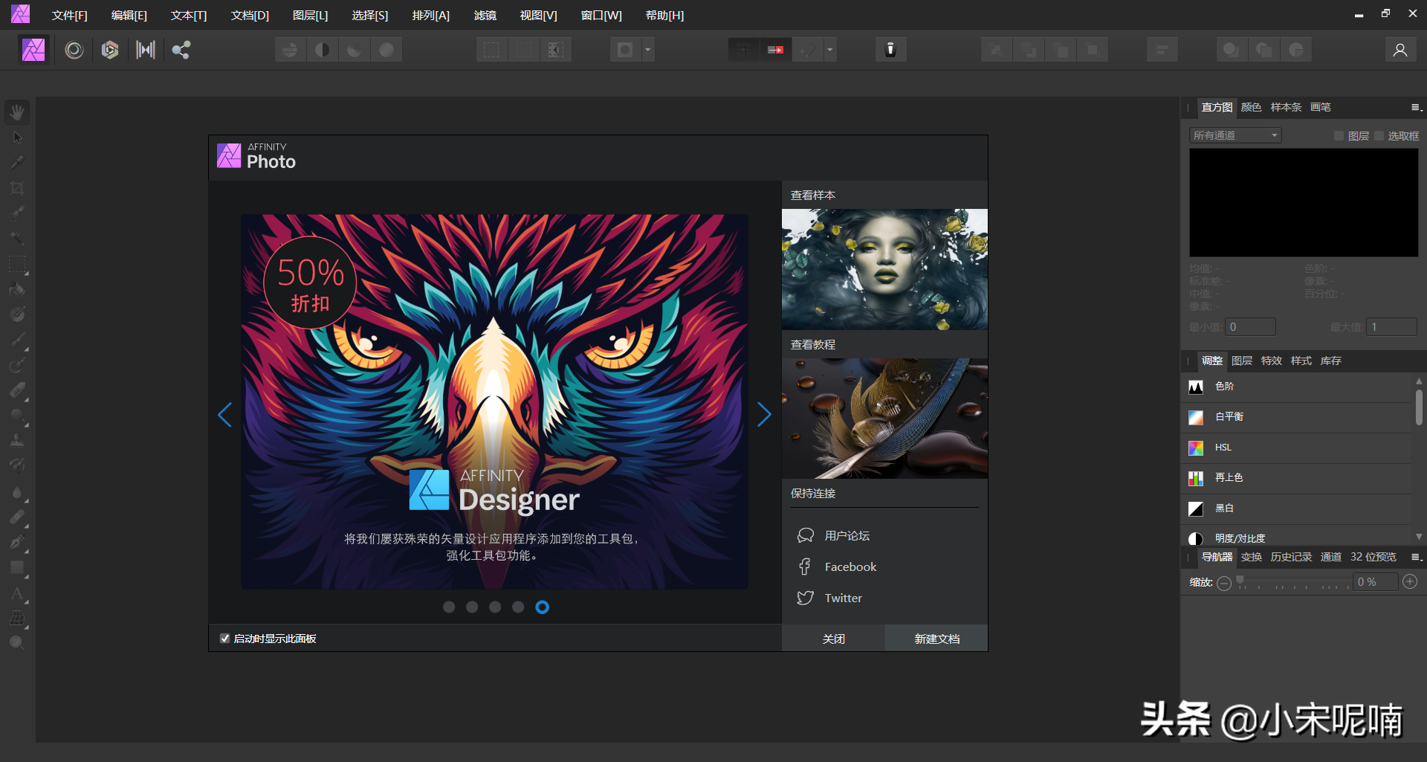Add a 色阶 adjustment
This screenshot has height=762, width=1427.
coord(1296,387)
